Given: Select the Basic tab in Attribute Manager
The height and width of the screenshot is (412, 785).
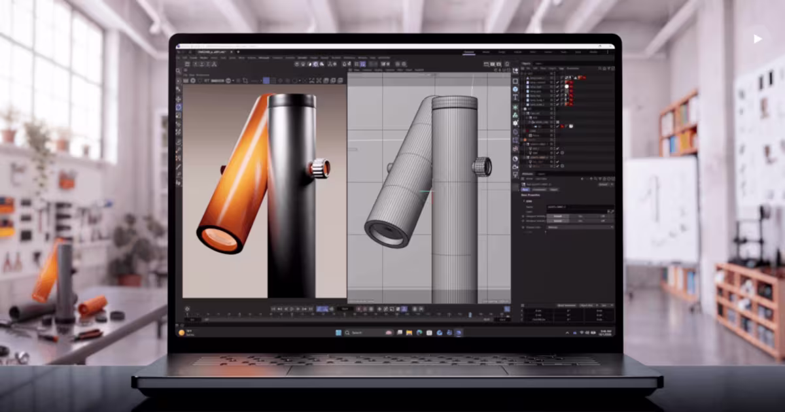Looking at the screenshot, I should [x=525, y=189].
